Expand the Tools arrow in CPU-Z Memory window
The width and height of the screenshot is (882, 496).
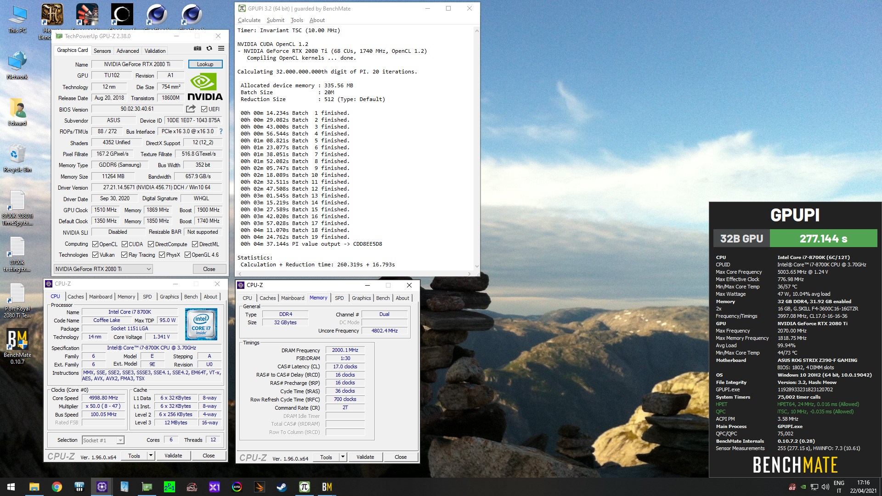point(343,457)
